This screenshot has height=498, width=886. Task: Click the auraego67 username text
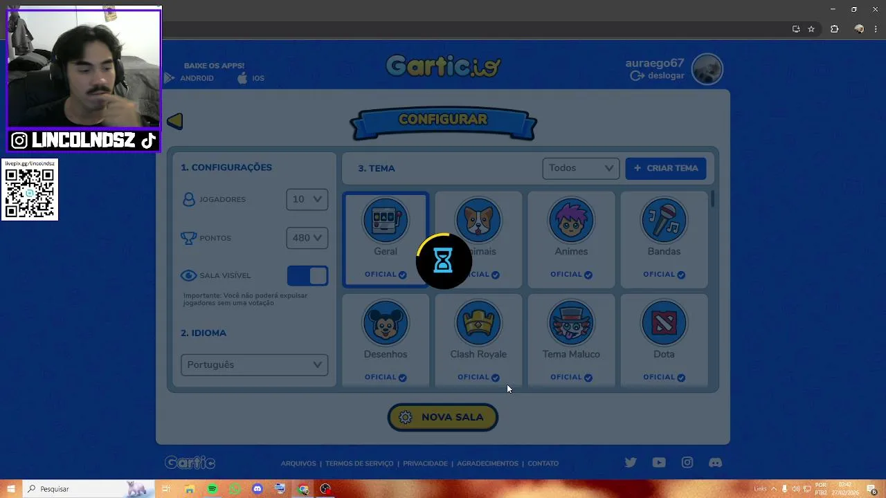tap(655, 63)
